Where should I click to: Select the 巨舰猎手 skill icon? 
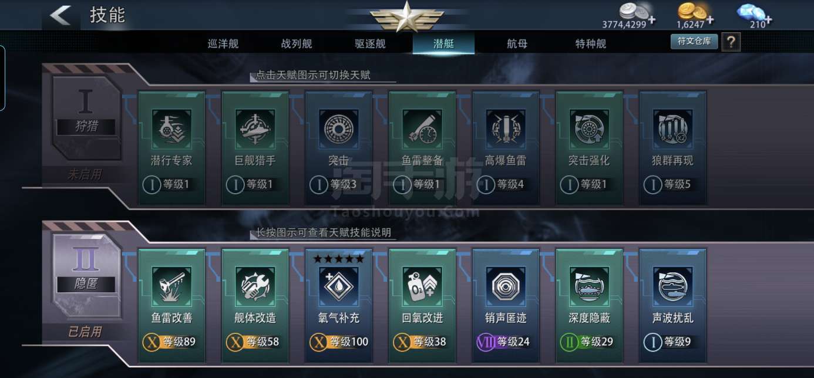[x=255, y=129]
